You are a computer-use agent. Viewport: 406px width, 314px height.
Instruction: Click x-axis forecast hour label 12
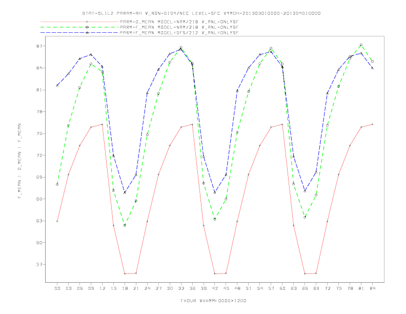(103, 288)
